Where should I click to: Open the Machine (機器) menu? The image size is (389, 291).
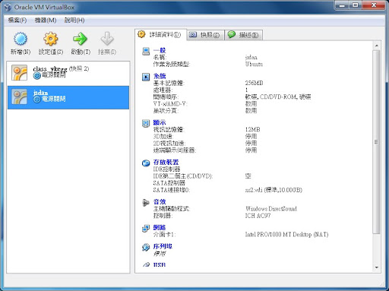click(46, 21)
